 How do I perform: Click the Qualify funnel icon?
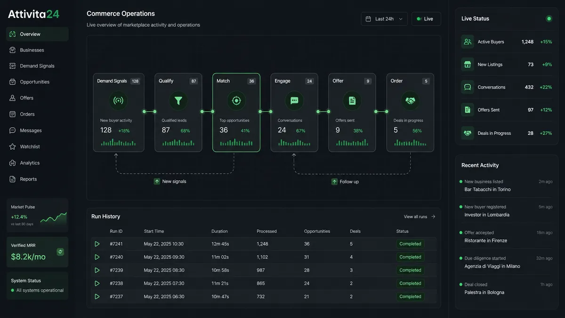click(178, 100)
